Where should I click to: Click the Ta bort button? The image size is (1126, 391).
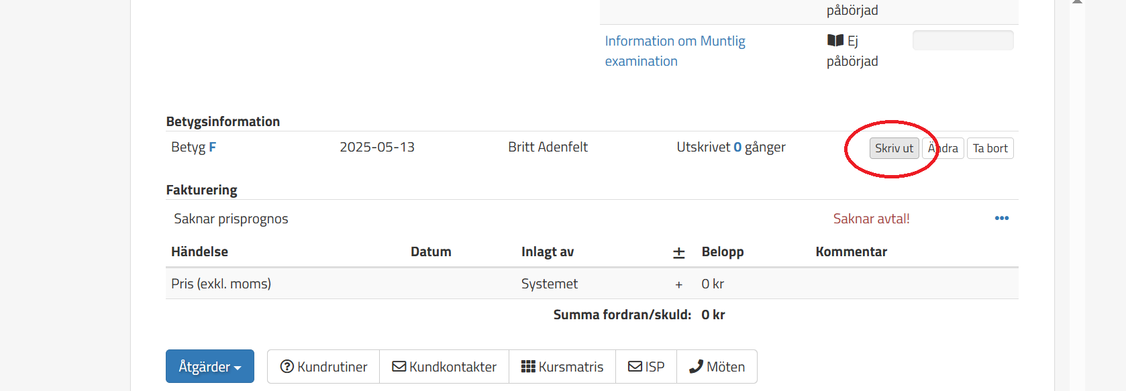[990, 148]
